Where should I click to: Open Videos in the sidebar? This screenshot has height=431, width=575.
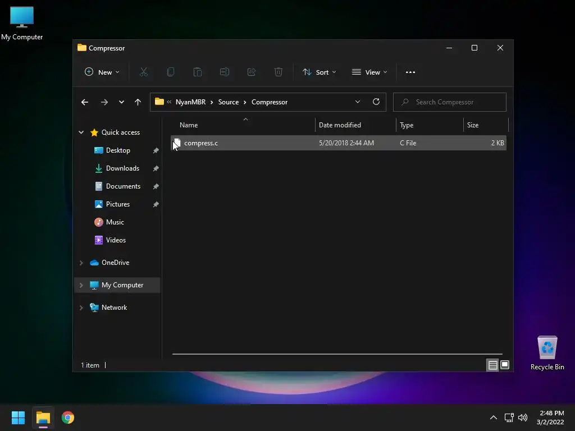[116, 240]
